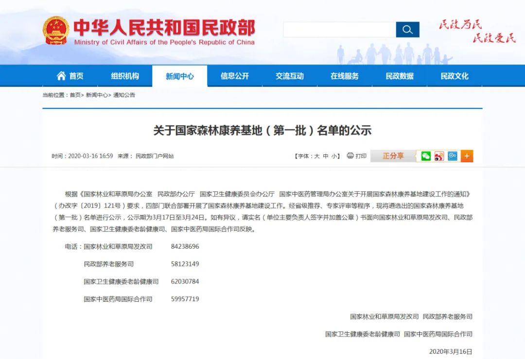Open the 组织机构 navigation tab
The width and height of the screenshot is (525, 359).
pyautogui.click(x=125, y=76)
